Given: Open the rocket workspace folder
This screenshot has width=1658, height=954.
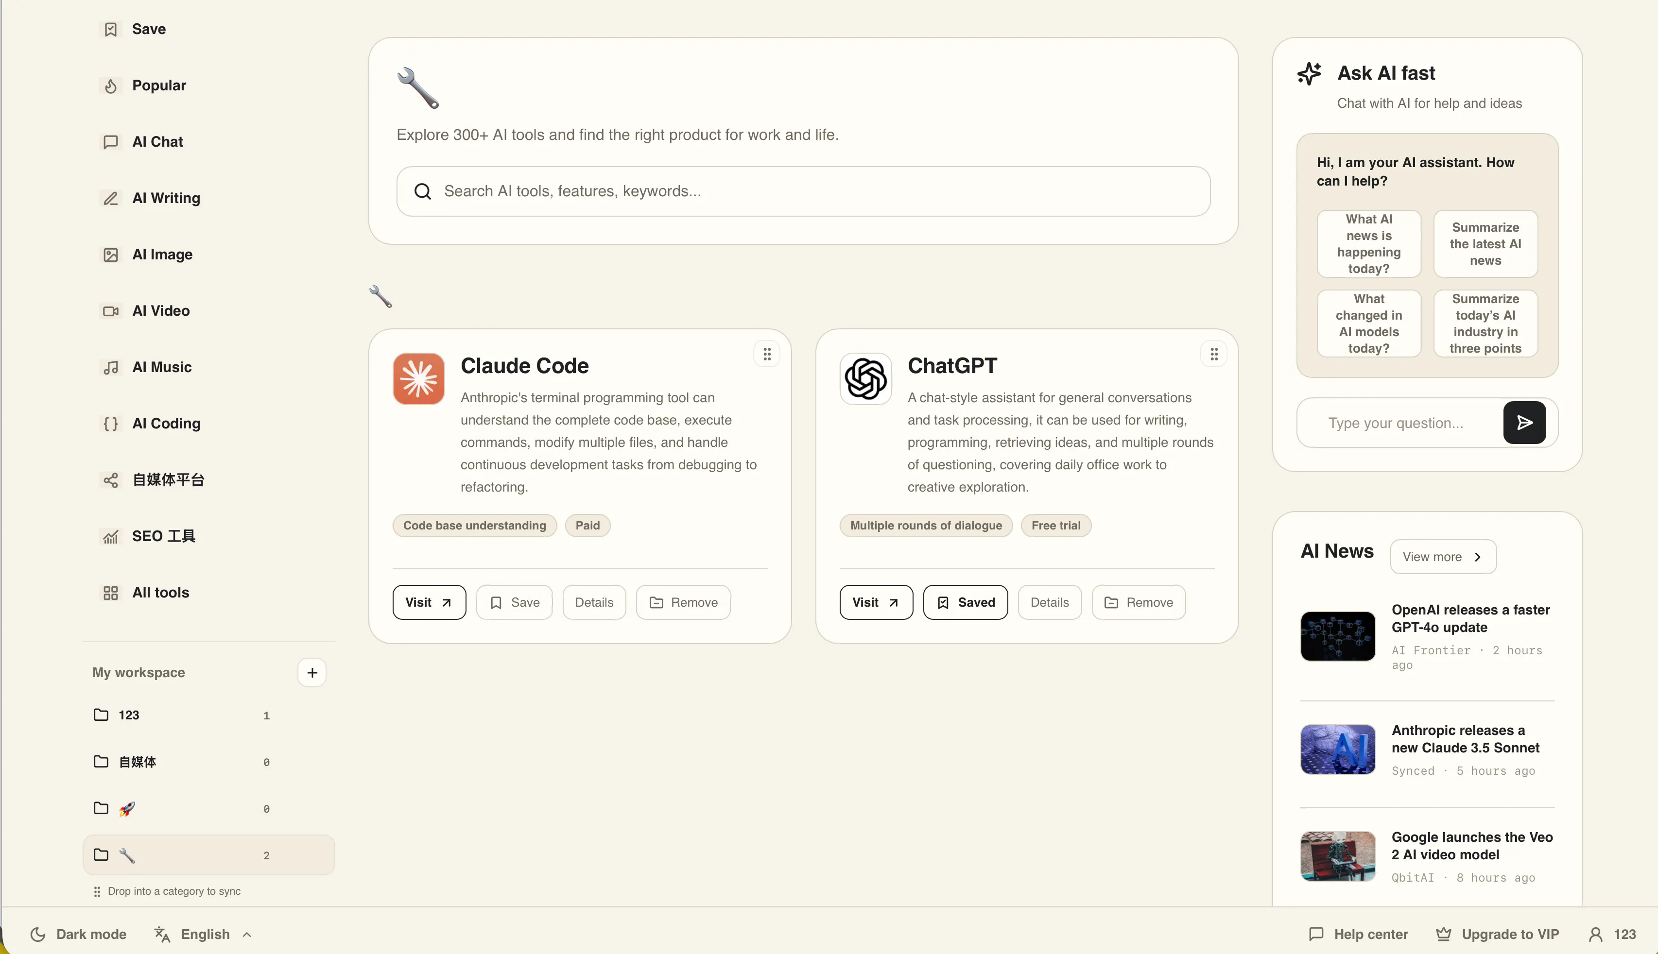Looking at the screenshot, I should 208,808.
